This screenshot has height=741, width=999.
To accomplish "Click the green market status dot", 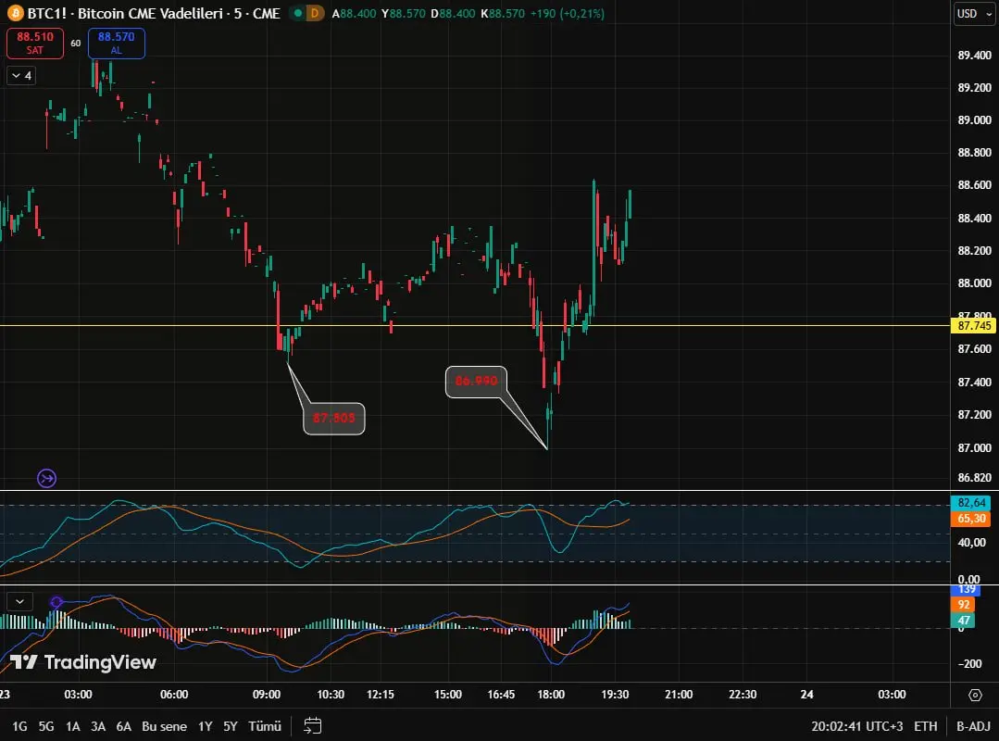I will pos(296,14).
